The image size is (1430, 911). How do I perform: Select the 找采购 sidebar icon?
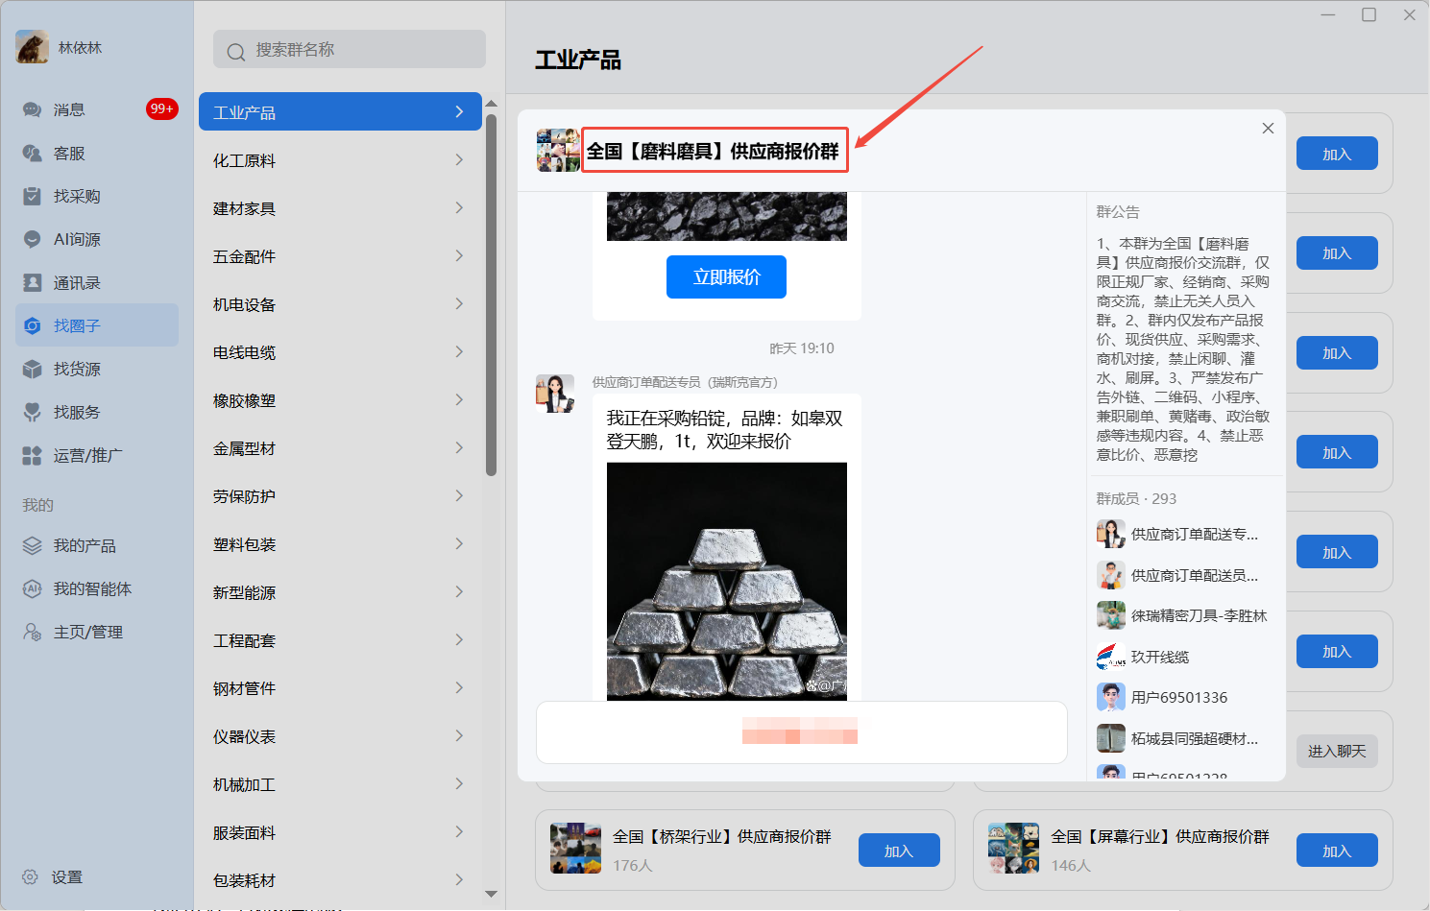32,196
